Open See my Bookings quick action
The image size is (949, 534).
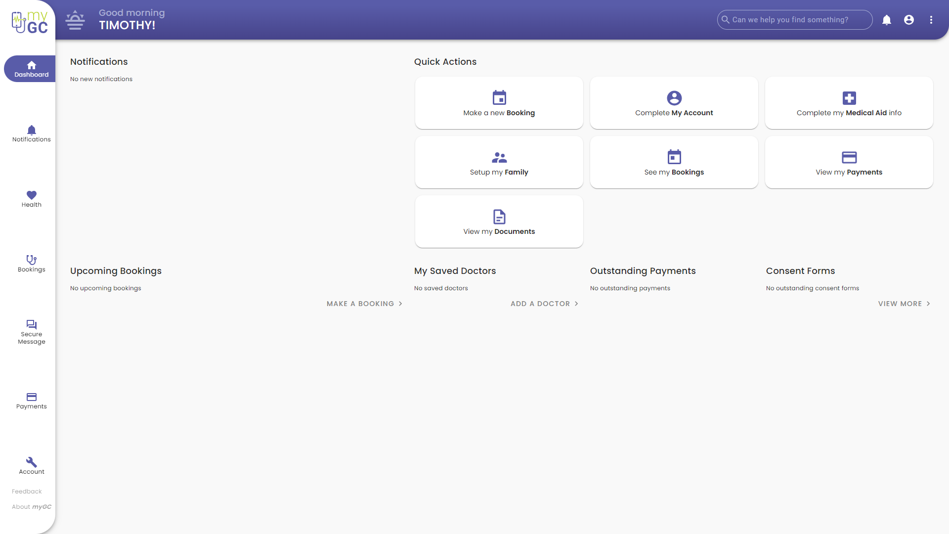tap(674, 162)
